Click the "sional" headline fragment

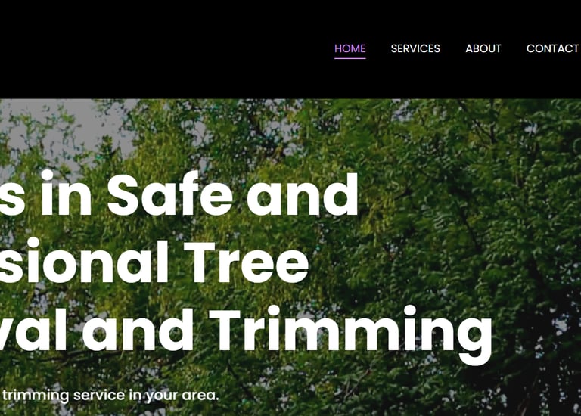click(84, 261)
